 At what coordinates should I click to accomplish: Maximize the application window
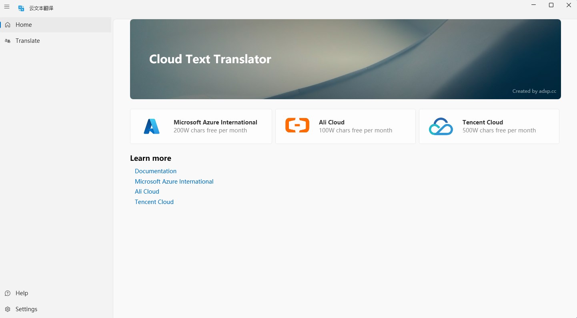pos(551,5)
